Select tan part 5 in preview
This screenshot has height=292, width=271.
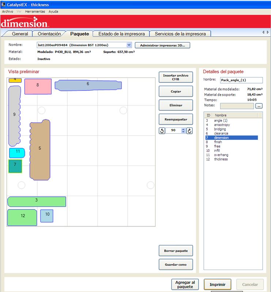pos(40,150)
